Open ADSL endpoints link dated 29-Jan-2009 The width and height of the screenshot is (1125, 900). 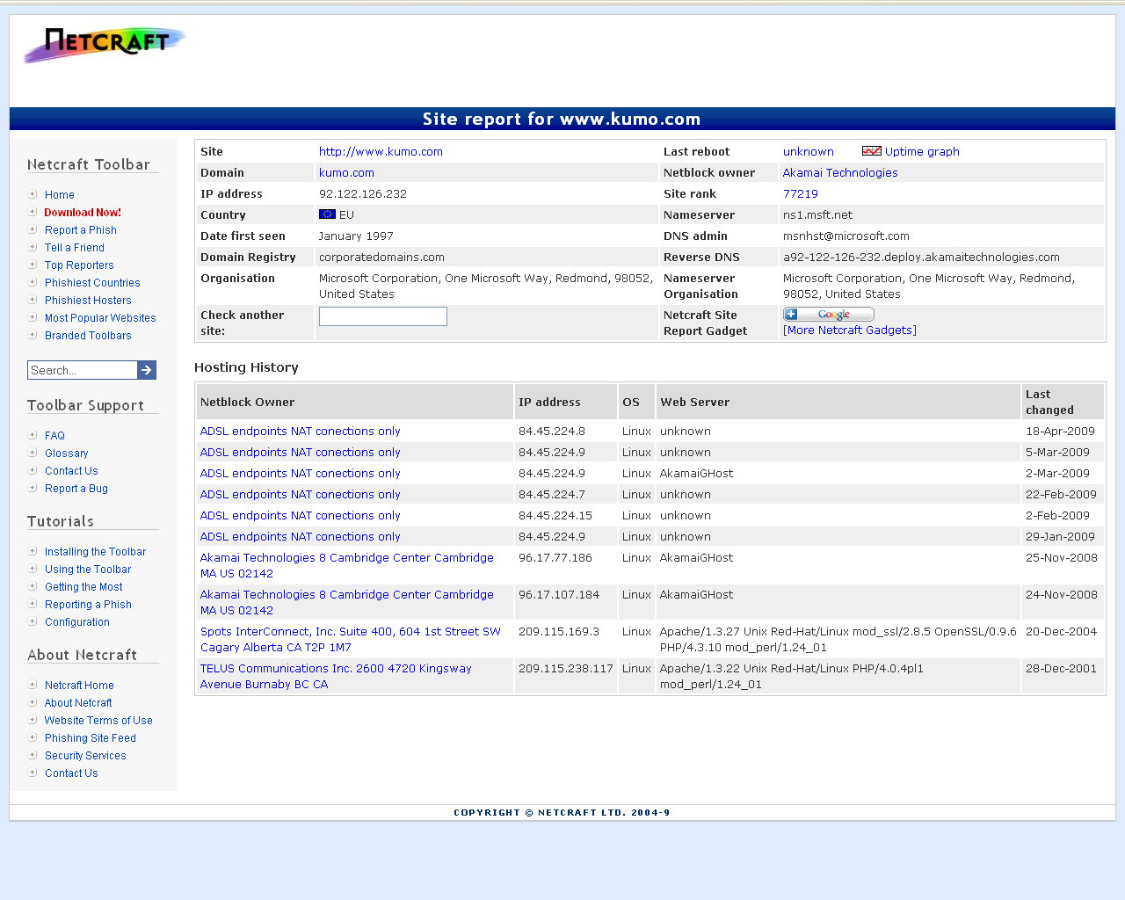point(301,537)
